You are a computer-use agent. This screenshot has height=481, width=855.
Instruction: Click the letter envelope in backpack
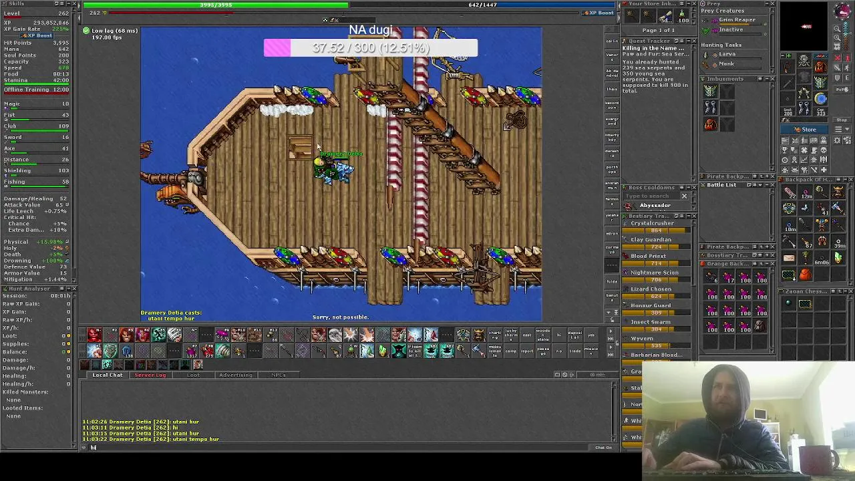coord(789,258)
